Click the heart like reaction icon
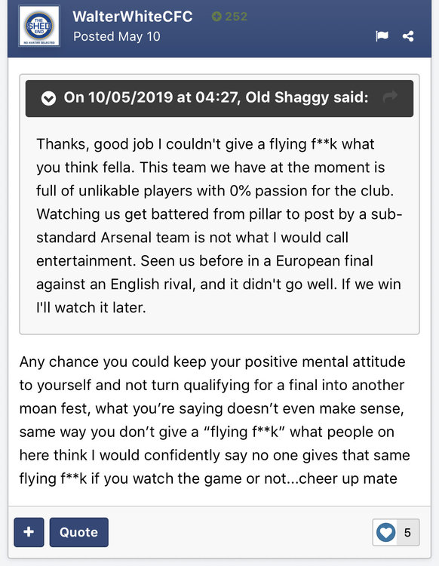This screenshot has height=566, width=439. [385, 533]
